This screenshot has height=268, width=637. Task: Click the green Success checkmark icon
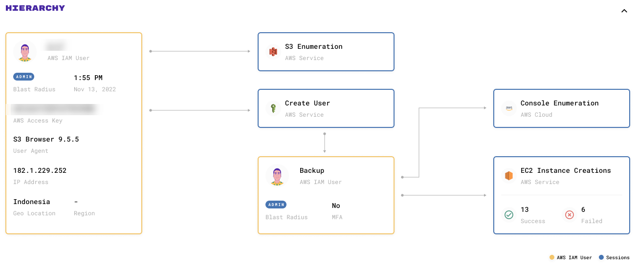coord(509,215)
